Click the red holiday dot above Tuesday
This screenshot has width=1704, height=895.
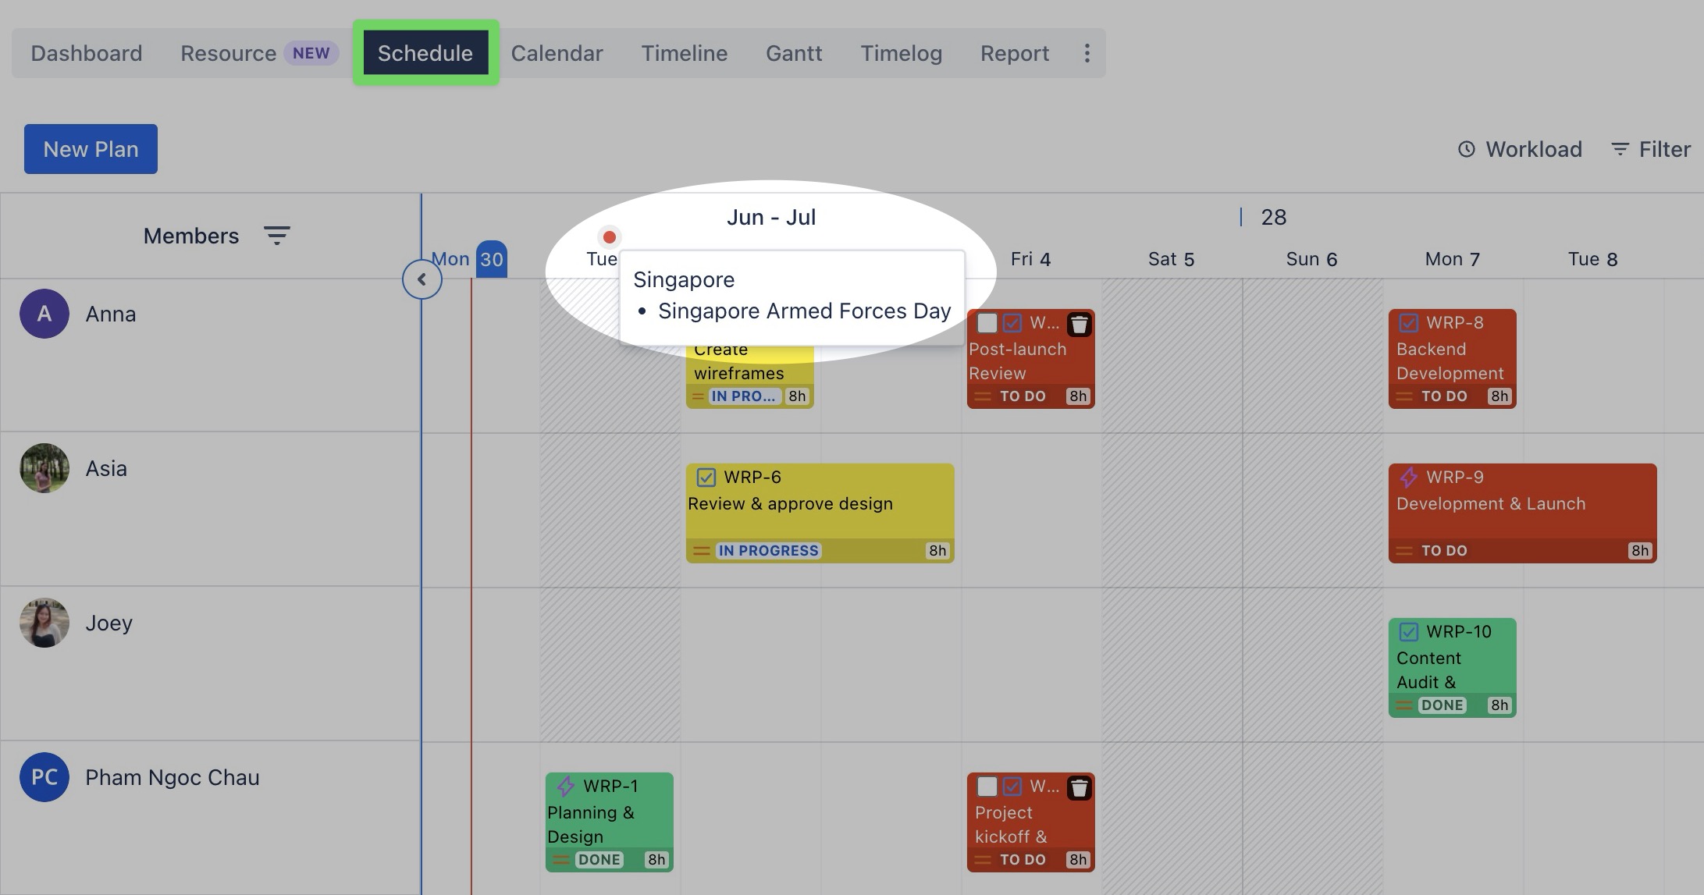pos(610,236)
